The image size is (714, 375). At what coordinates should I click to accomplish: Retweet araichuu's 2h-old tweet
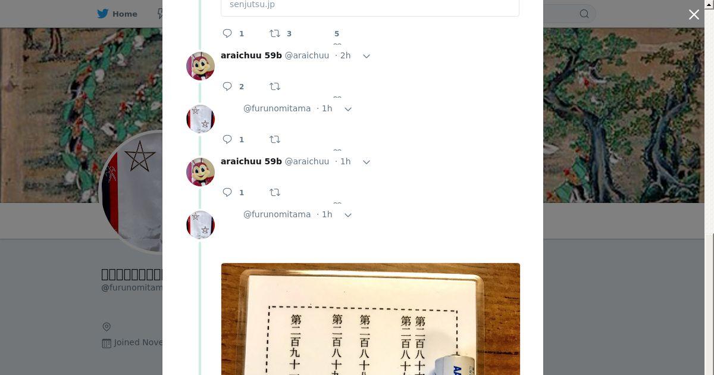coord(275,86)
